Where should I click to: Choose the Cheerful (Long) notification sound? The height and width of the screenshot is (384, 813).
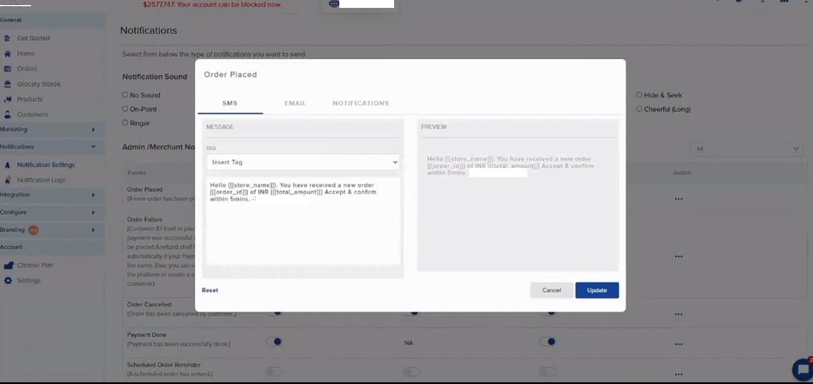tap(639, 109)
